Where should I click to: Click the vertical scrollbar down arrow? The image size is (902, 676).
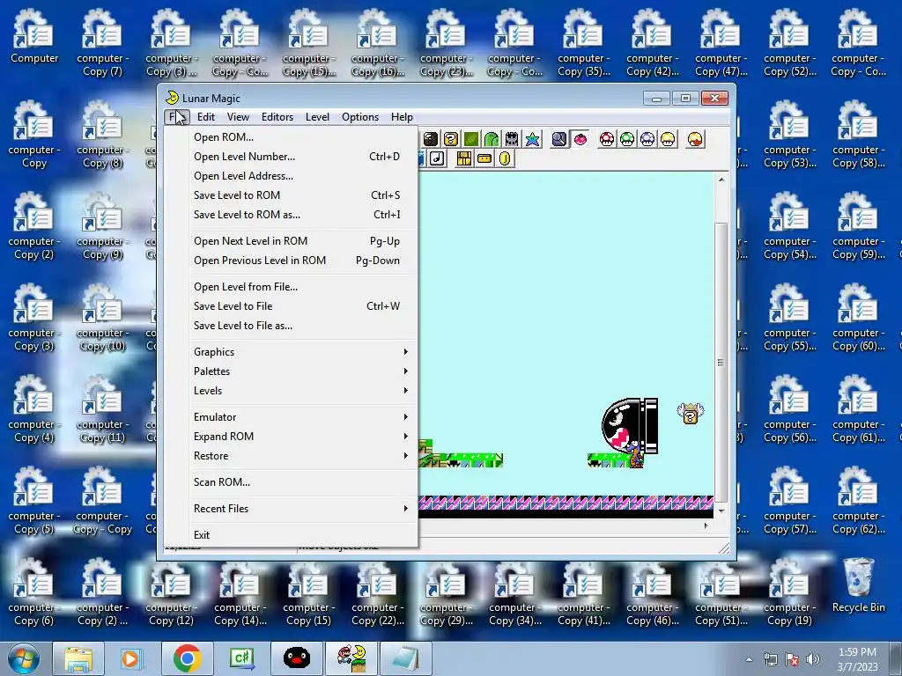click(721, 511)
